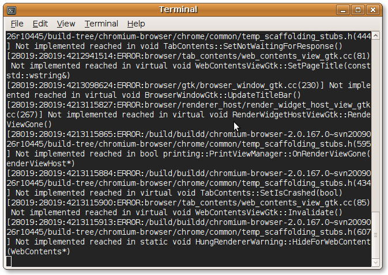388x275 pixels.
Task: Click the cursor block on the prompt line
Action: (x=9, y=262)
